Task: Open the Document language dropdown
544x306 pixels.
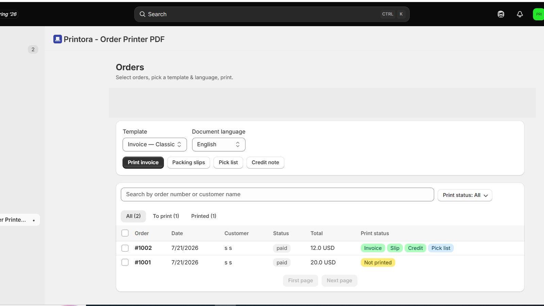Action: pyautogui.click(x=219, y=144)
